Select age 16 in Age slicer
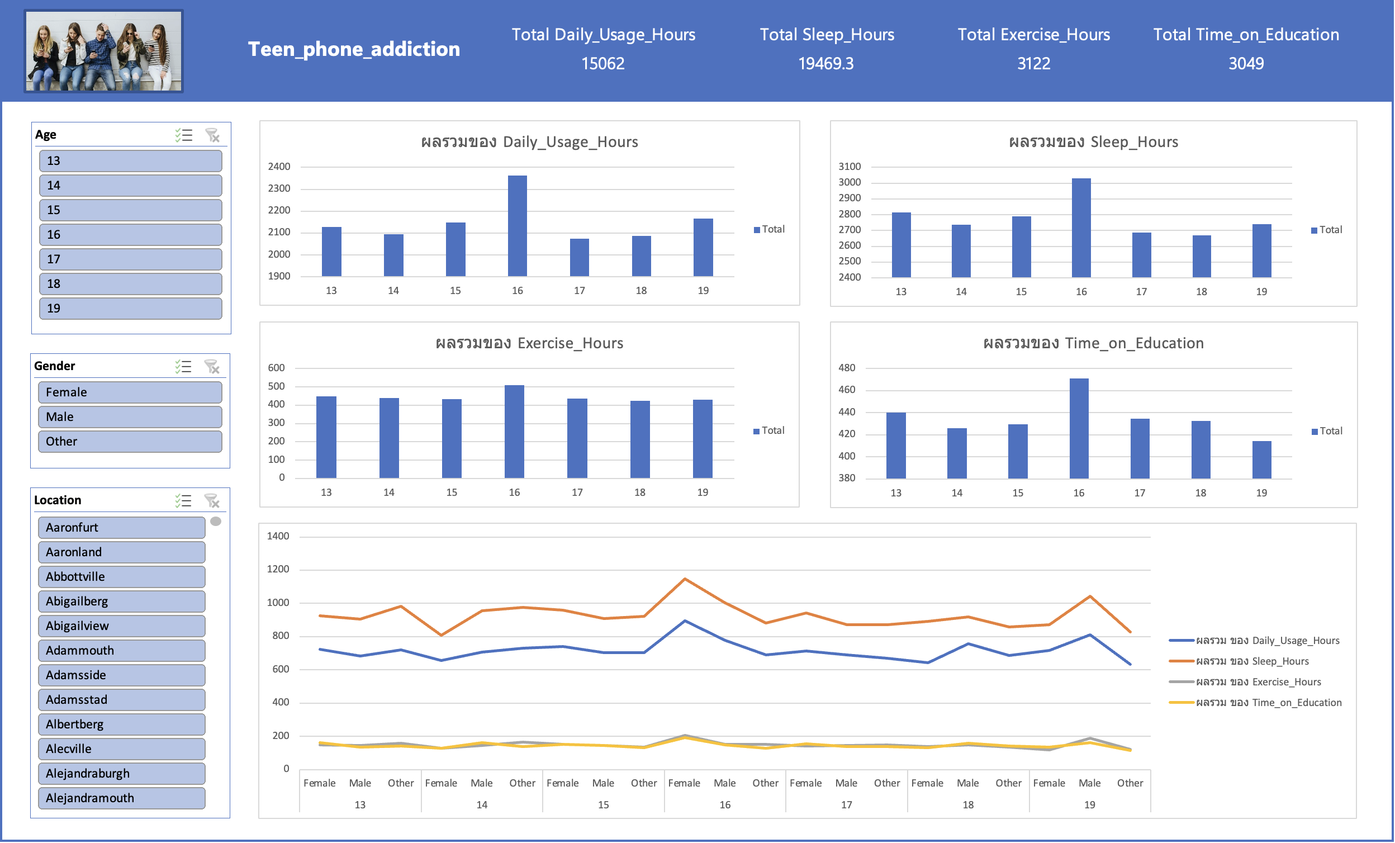 click(x=131, y=234)
